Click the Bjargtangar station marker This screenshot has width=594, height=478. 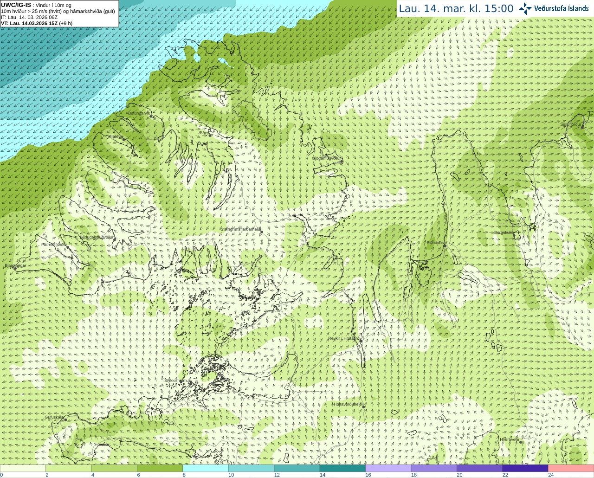point(15,268)
